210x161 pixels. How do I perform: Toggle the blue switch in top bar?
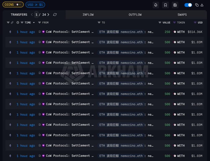click(x=188, y=5)
